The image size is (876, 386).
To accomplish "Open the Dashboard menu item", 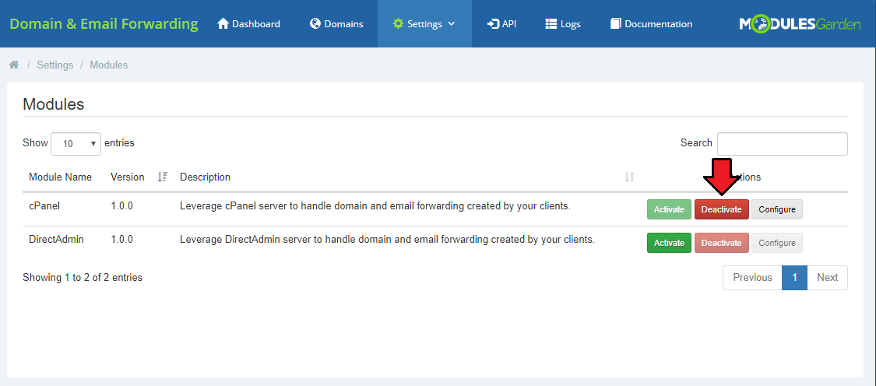I will [x=248, y=24].
